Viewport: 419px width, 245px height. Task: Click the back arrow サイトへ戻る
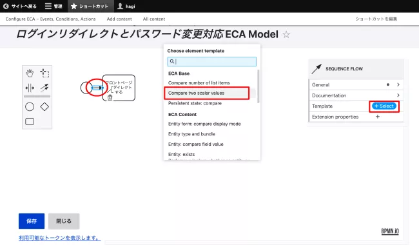(x=19, y=6)
